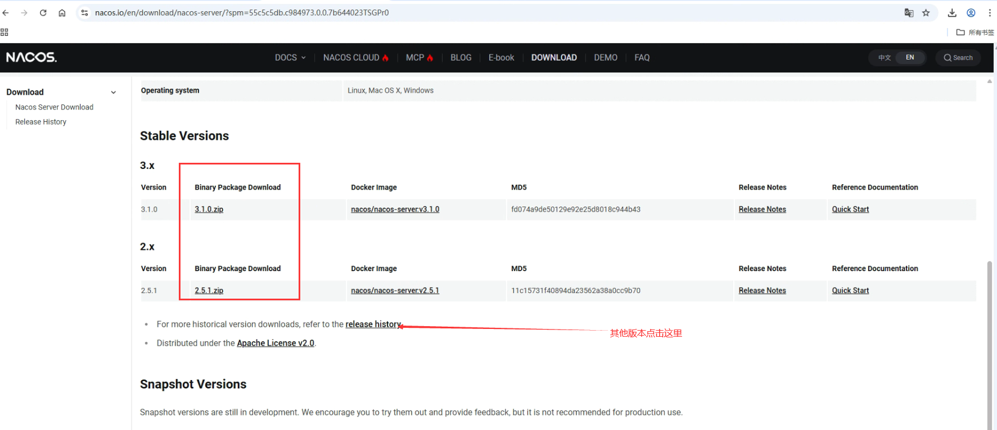The image size is (997, 430).
Task: Switch site language to 中文
Action: pyautogui.click(x=885, y=58)
